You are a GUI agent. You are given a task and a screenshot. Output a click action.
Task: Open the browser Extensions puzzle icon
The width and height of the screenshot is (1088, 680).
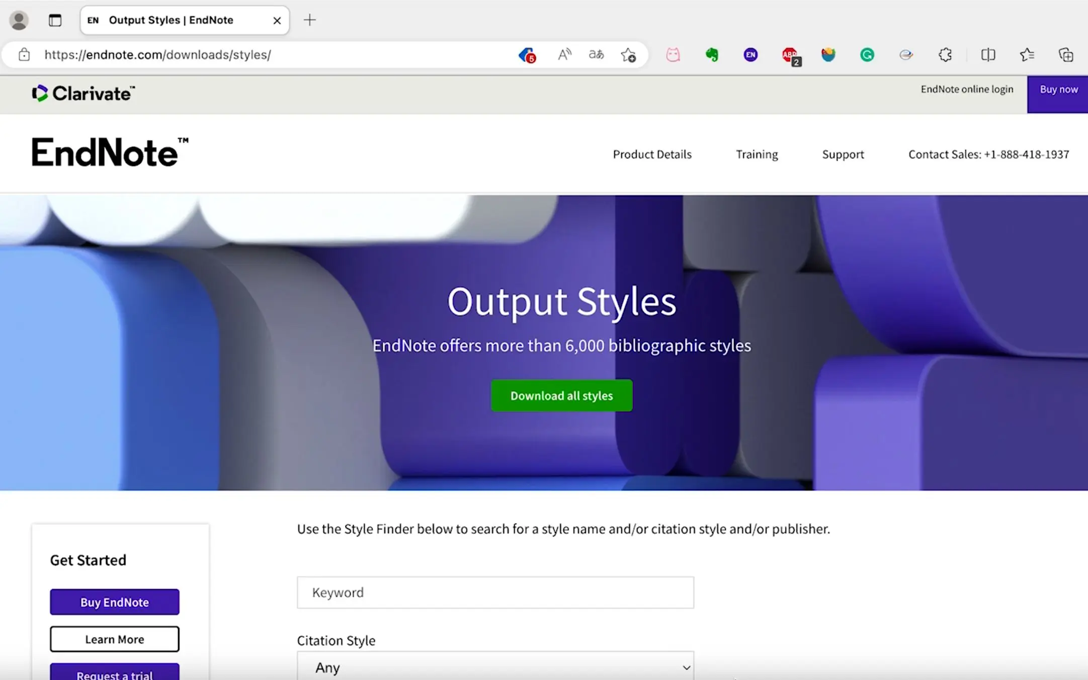[945, 55]
